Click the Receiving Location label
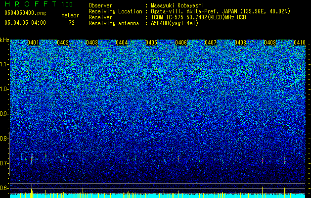This screenshot has height=198, width=311. click(115, 11)
